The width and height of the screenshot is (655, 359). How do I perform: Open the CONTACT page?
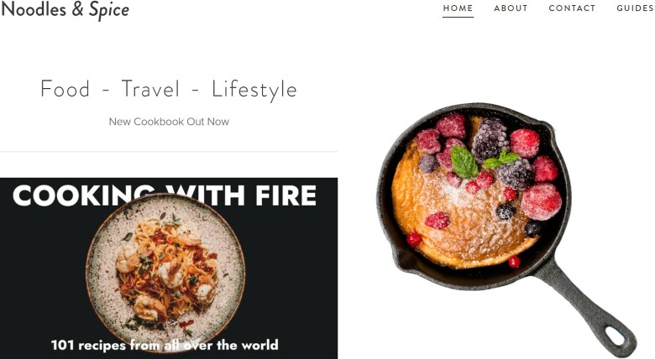click(x=572, y=8)
